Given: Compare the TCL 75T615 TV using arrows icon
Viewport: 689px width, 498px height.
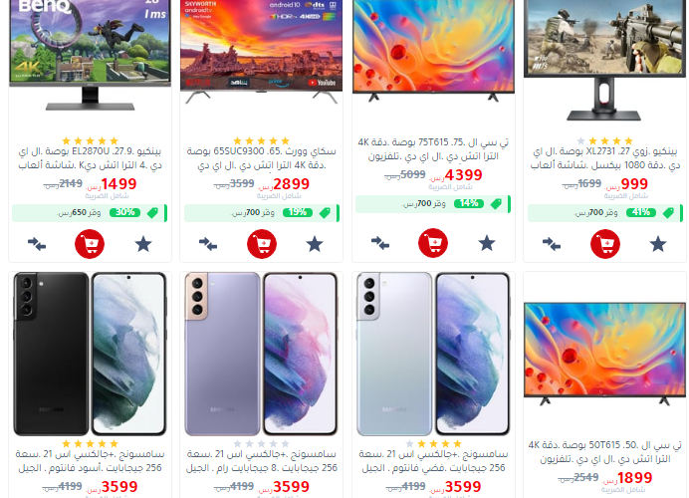Looking at the screenshot, I should tap(380, 243).
